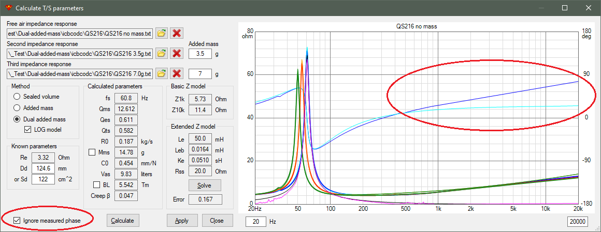The width and height of the screenshot is (601, 232).
Task: Remove the third impedance response file
Action: (x=176, y=73)
